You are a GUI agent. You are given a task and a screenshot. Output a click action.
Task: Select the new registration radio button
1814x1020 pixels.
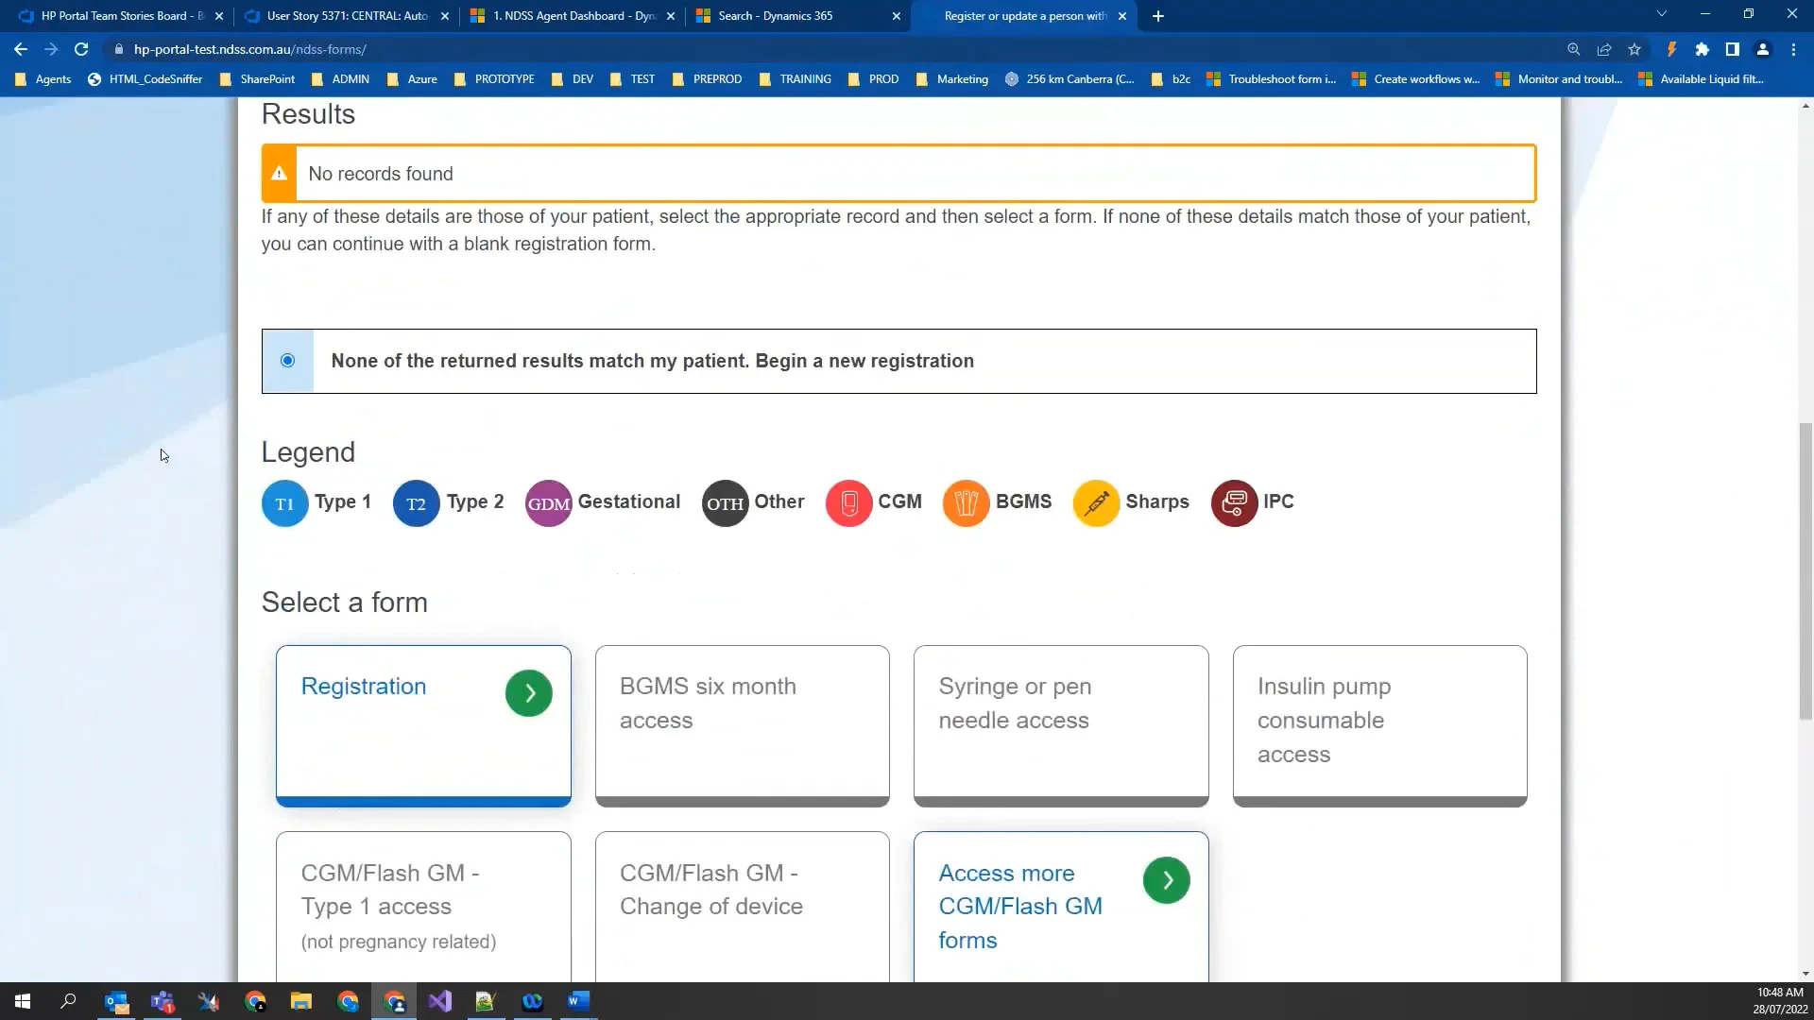[288, 360]
